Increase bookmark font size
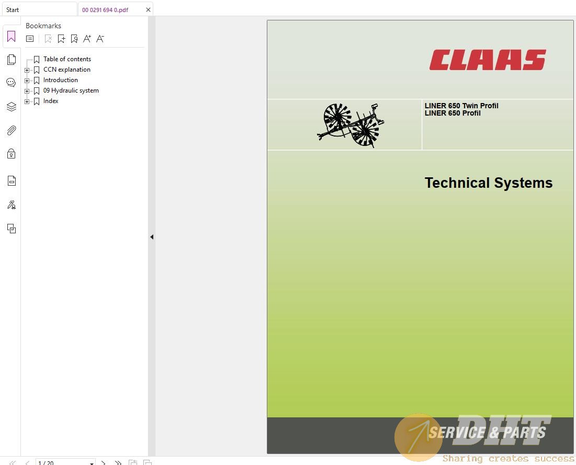 coord(87,39)
